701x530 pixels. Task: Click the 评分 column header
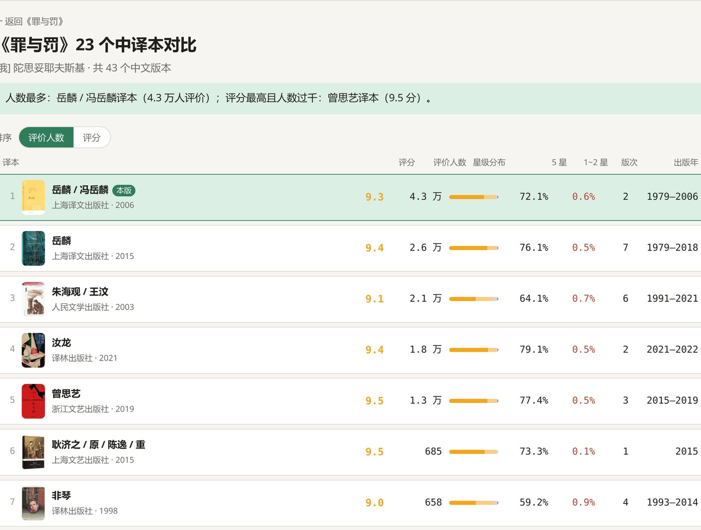click(407, 162)
